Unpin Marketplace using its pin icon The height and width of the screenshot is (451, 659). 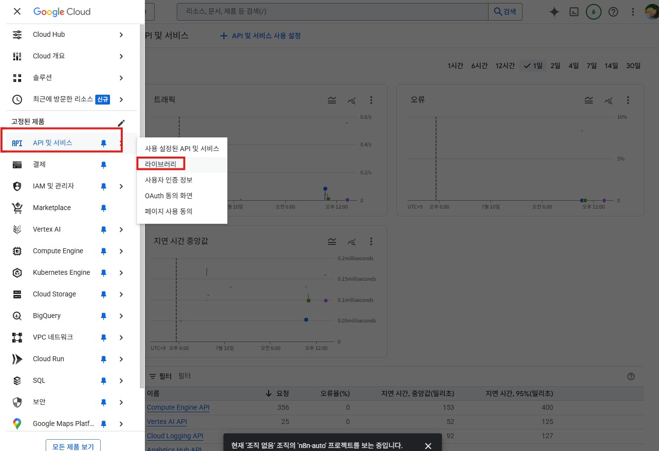point(104,208)
